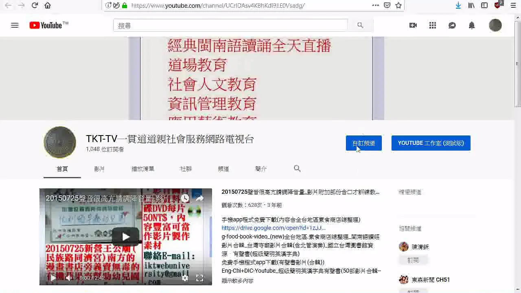This screenshot has height=293, width=521.
Task: Show site information icon in address bar
Action: pyautogui.click(x=108, y=5)
